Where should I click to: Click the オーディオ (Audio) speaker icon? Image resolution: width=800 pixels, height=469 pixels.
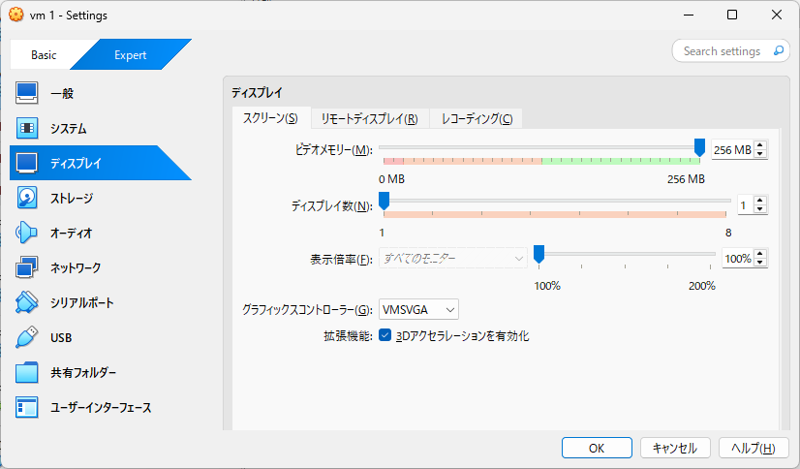(x=26, y=234)
